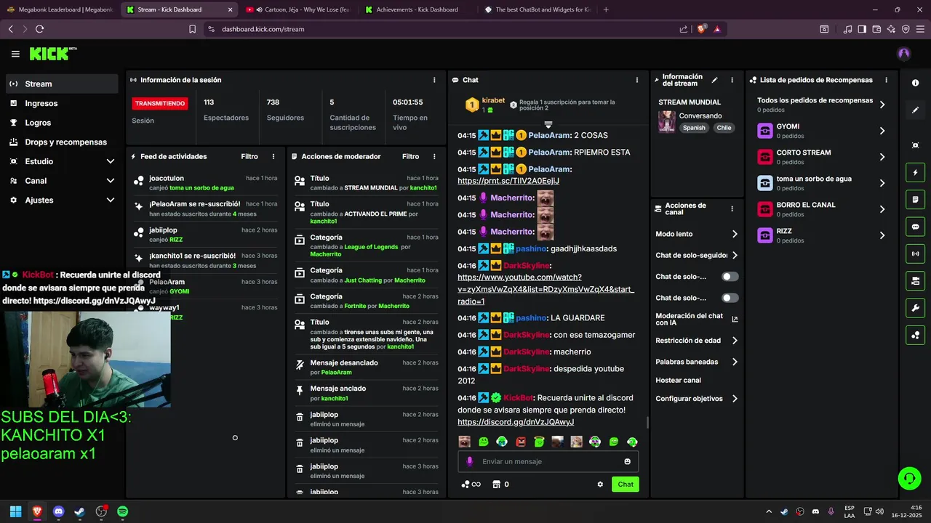Click the Kick logo
Screen dimensions: 931x523
52,53
